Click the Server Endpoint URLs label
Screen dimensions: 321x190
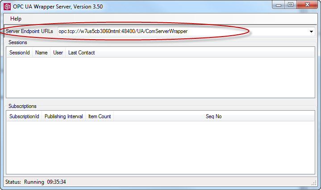click(x=29, y=31)
